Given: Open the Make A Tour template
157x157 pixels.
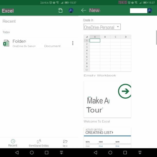Looking at the screenshot, I should (x=107, y=99).
